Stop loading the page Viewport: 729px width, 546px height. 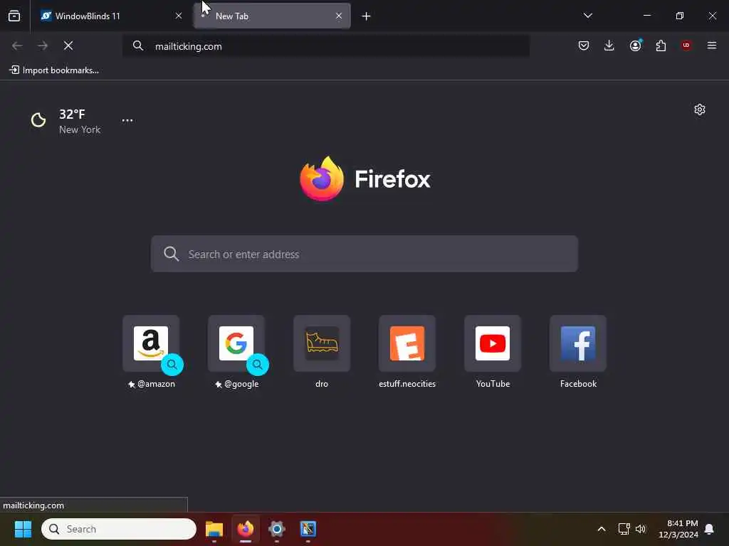[68, 45]
